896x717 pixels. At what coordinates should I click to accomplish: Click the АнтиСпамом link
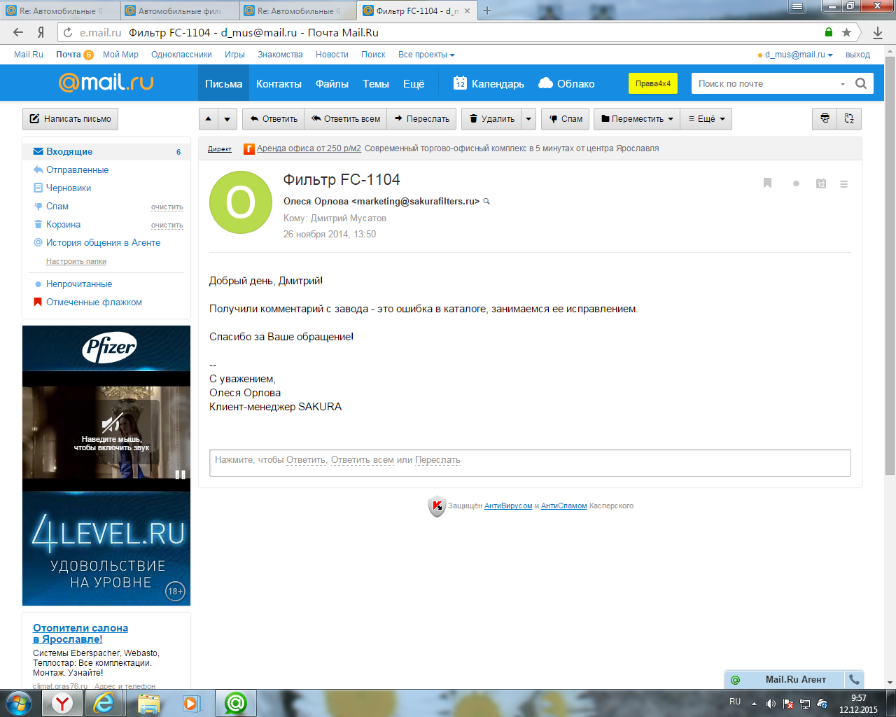563,506
